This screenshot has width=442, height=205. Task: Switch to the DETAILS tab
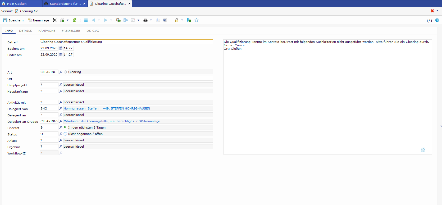[25, 31]
